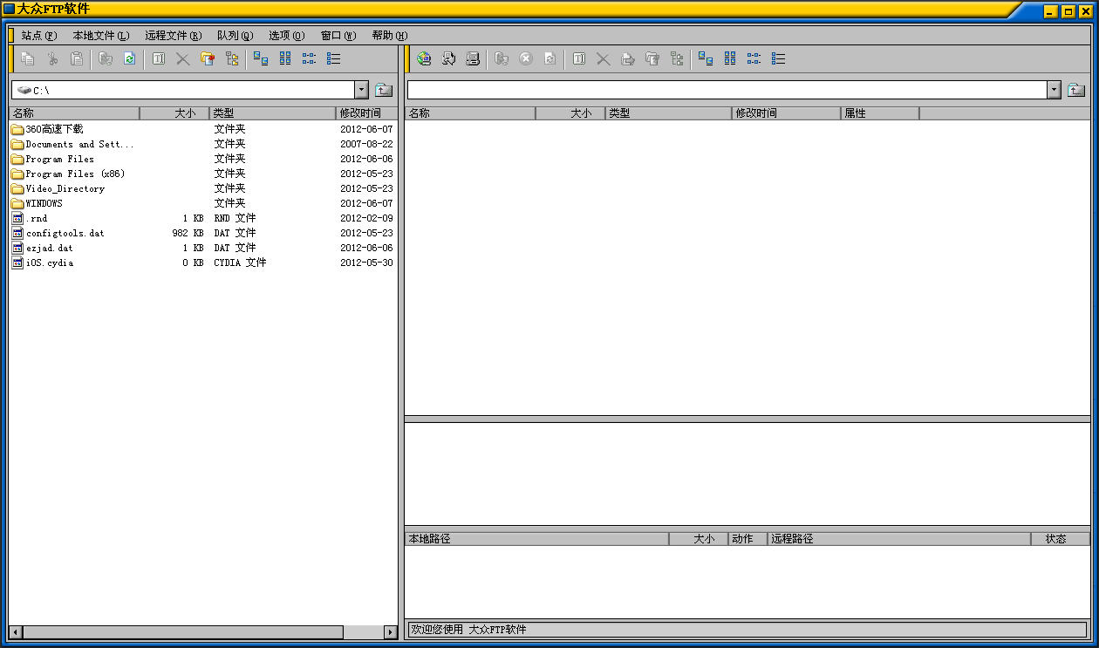Click the remote Disconnect computer icon
Screen dimensions: 1099x648
[x=473, y=58]
